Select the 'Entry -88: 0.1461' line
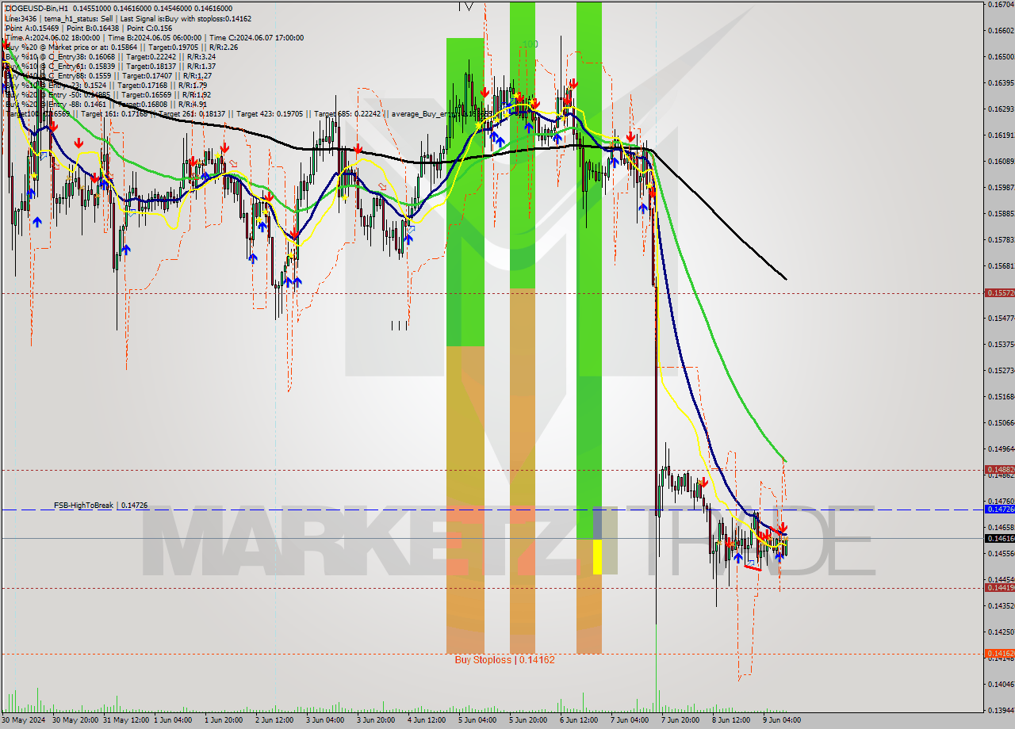1015x729 pixels. tap(105, 104)
